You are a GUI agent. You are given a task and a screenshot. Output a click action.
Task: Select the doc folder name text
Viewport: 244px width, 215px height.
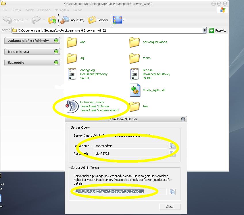(83, 42)
